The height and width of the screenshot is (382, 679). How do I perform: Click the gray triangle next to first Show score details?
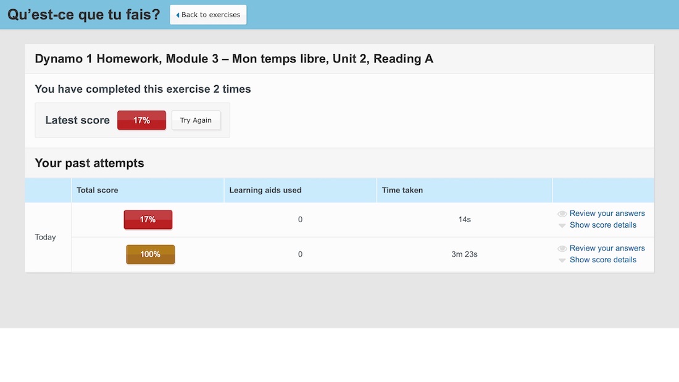(562, 225)
